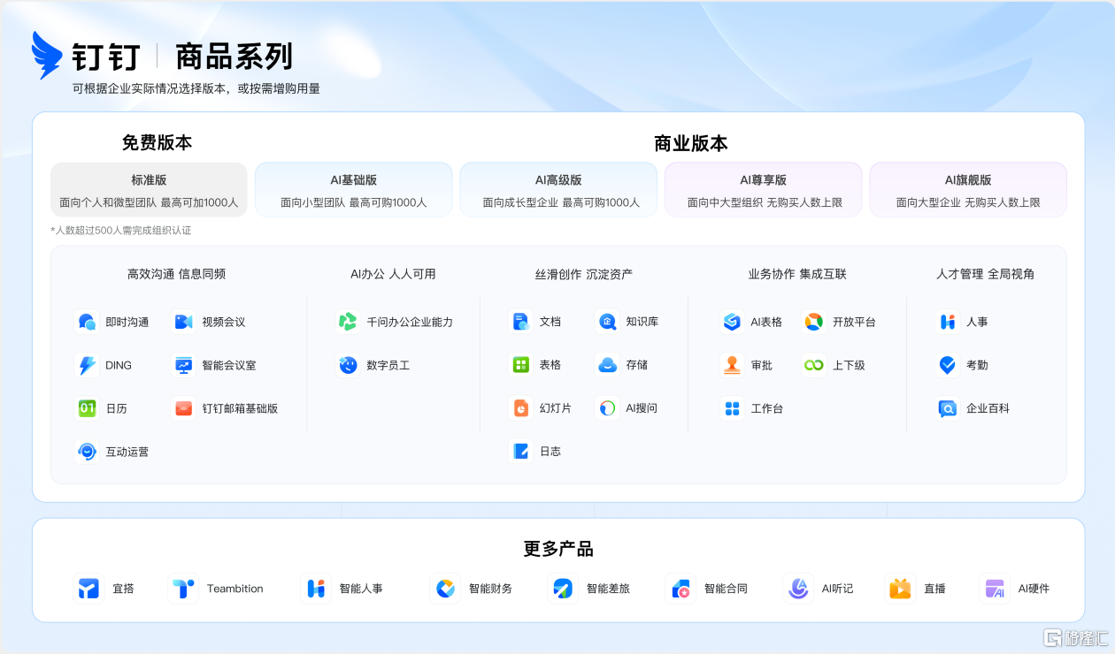Open the orange 幻灯片 icon
This screenshot has height=654, width=1115.
click(x=520, y=408)
